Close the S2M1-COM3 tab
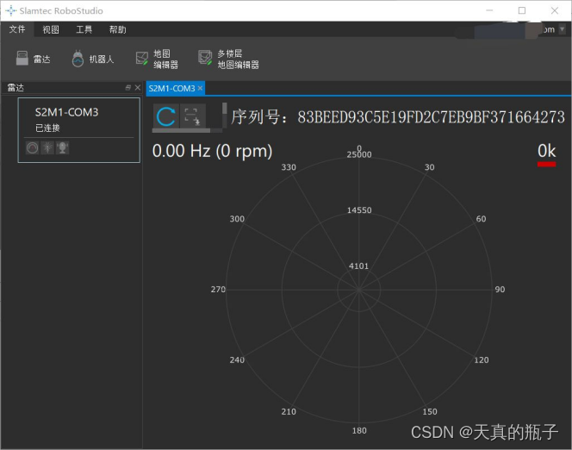572x450 pixels. coord(200,88)
